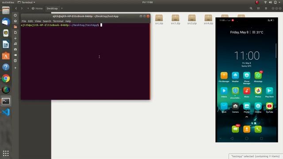Click Desktop in Files path bar
This screenshot has width=283, height=159.
tap(52, 8)
